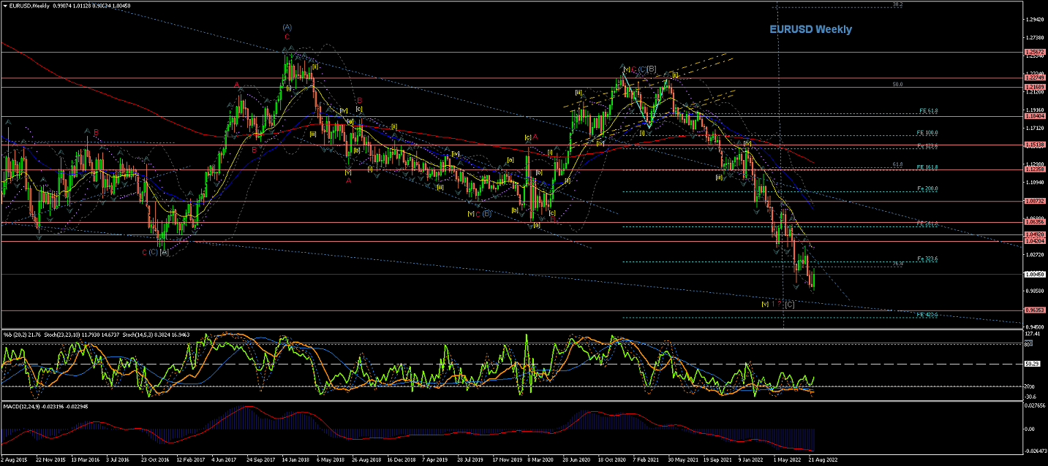Click the 1.15138 price level tag
The image size is (1048, 466).
(1035, 145)
